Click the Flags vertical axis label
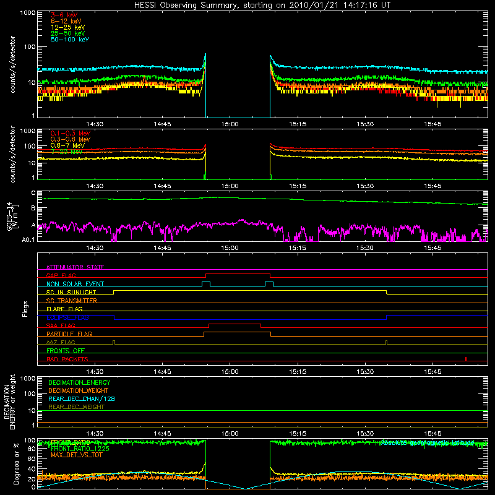 coord(25,309)
